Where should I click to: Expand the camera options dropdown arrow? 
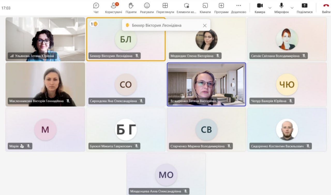(270, 8)
